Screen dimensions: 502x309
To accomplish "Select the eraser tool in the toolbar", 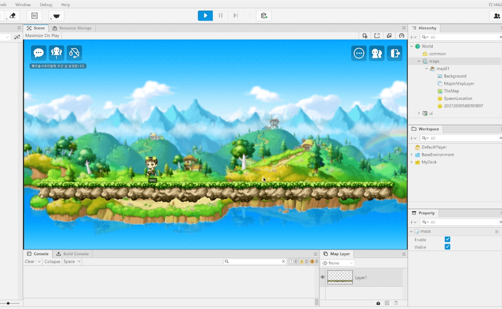I will tap(13, 16).
